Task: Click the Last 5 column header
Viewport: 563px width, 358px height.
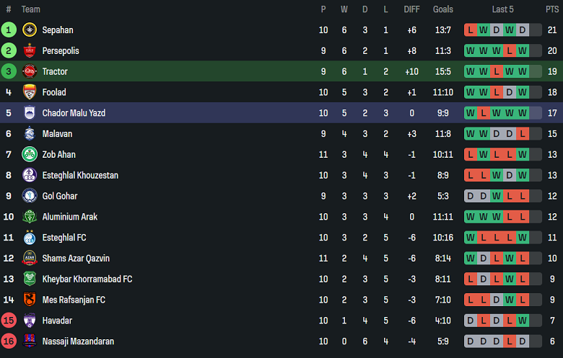Action: point(502,9)
